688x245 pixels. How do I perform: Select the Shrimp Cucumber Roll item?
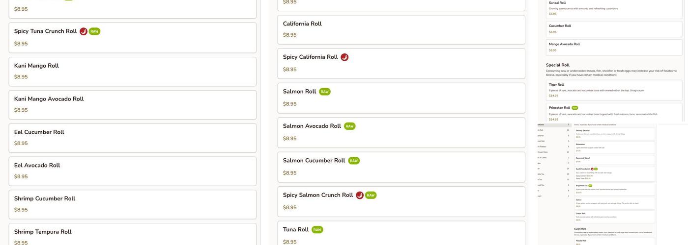[132, 204]
